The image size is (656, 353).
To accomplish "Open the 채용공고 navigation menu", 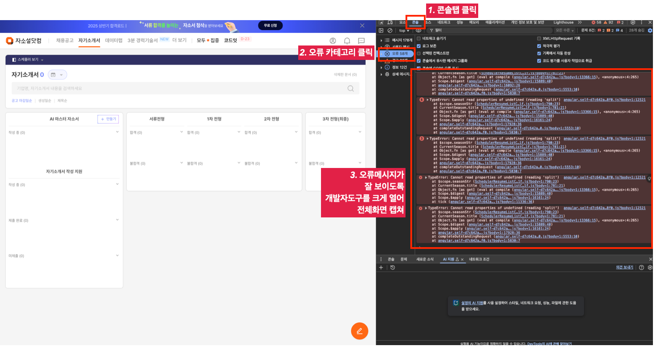I will click(x=65, y=41).
